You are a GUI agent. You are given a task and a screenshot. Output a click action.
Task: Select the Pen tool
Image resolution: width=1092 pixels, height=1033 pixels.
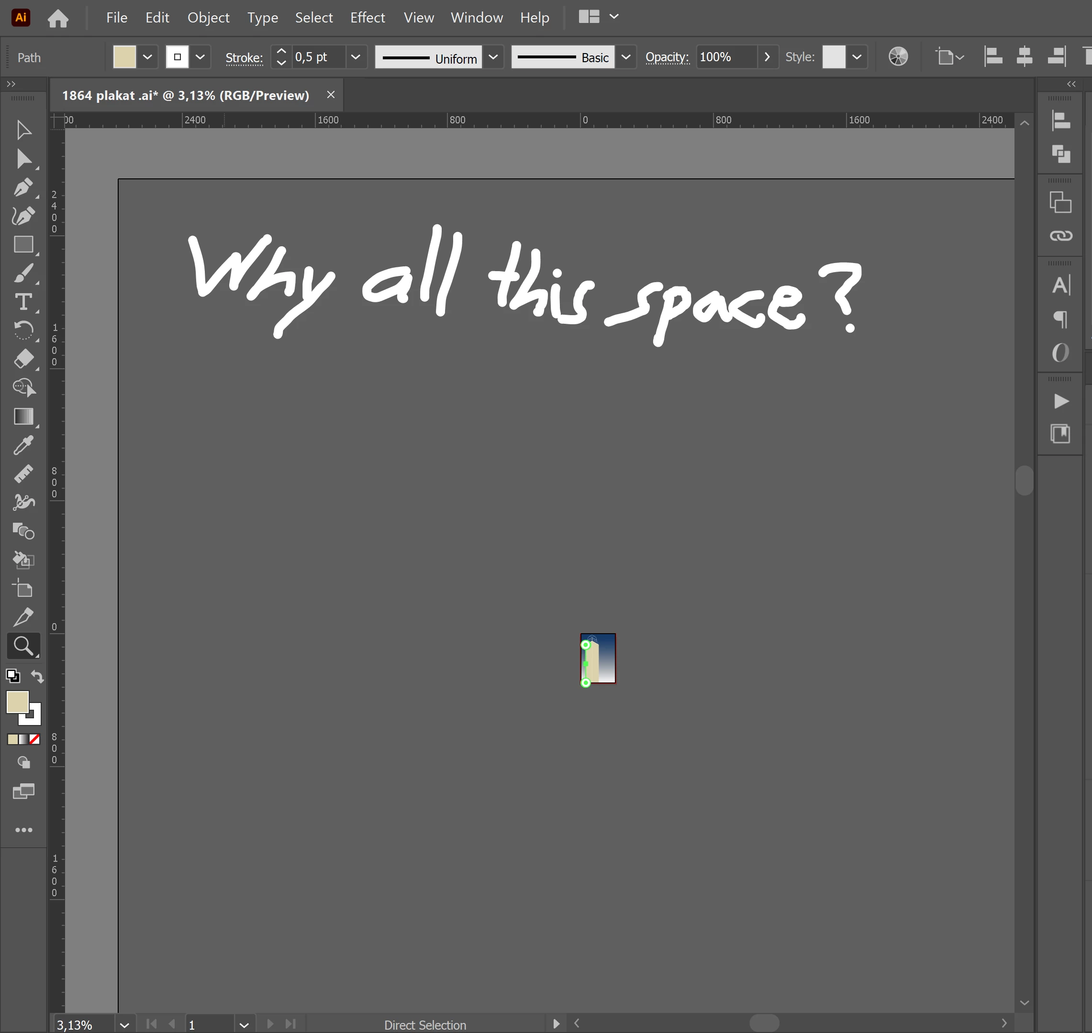point(23,187)
